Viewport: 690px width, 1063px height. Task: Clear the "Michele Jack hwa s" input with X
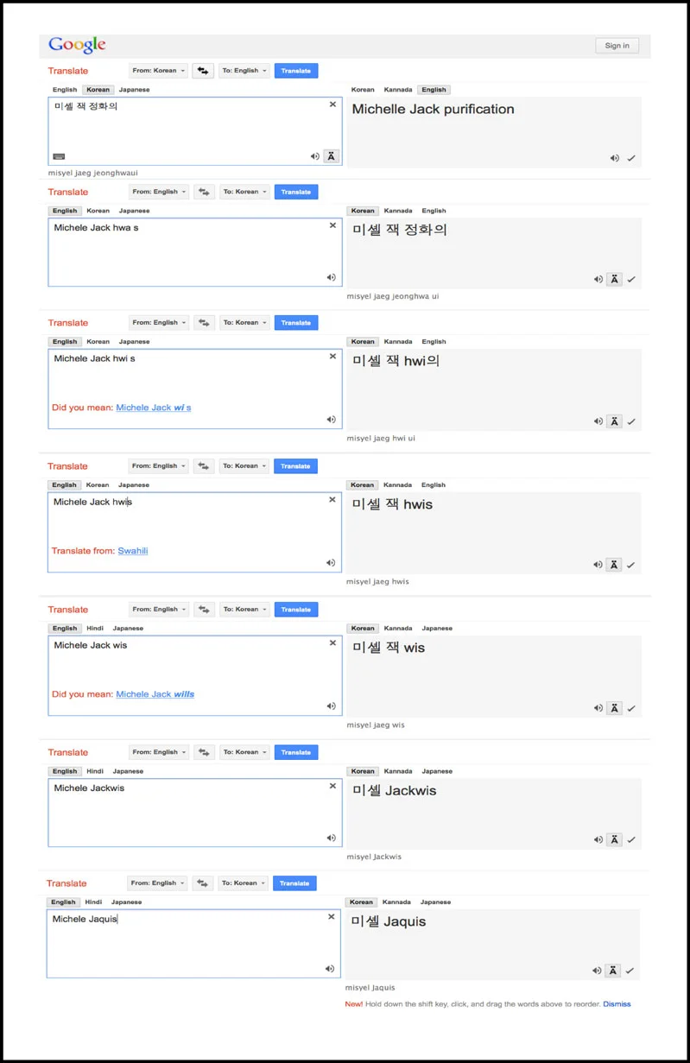(x=332, y=225)
